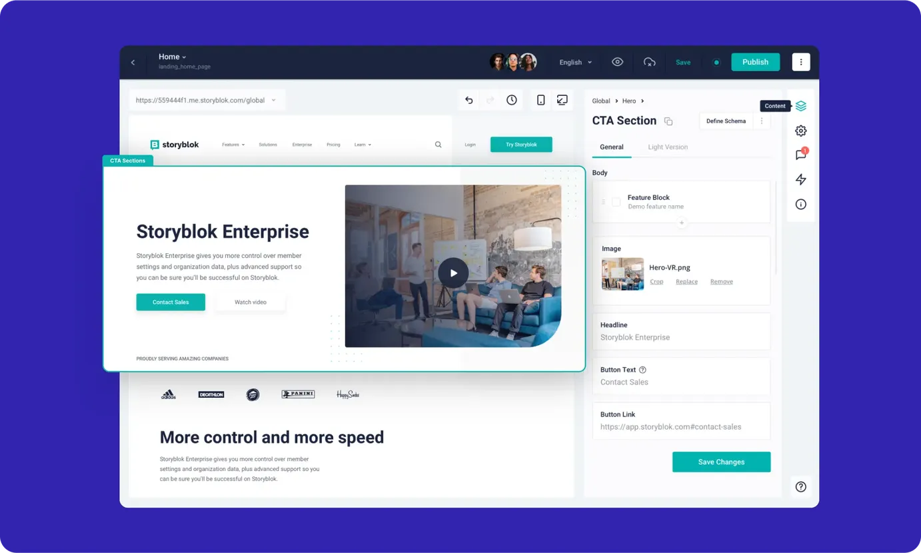The width and height of the screenshot is (921, 553).
Task: Switch to desktop preview
Action: pyautogui.click(x=562, y=100)
